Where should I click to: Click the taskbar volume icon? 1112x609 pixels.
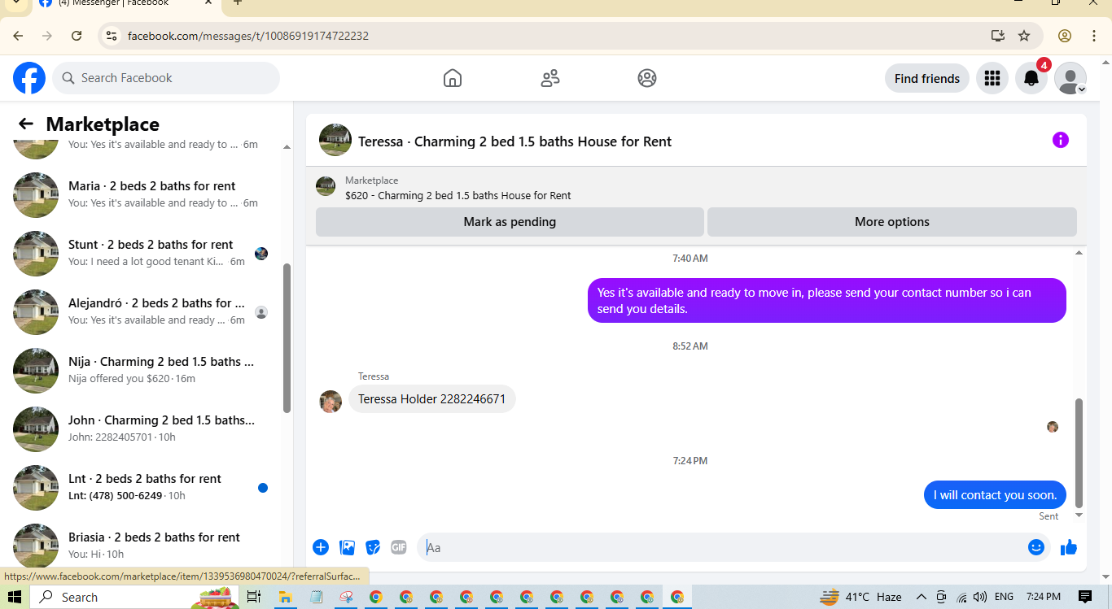pyautogui.click(x=979, y=597)
